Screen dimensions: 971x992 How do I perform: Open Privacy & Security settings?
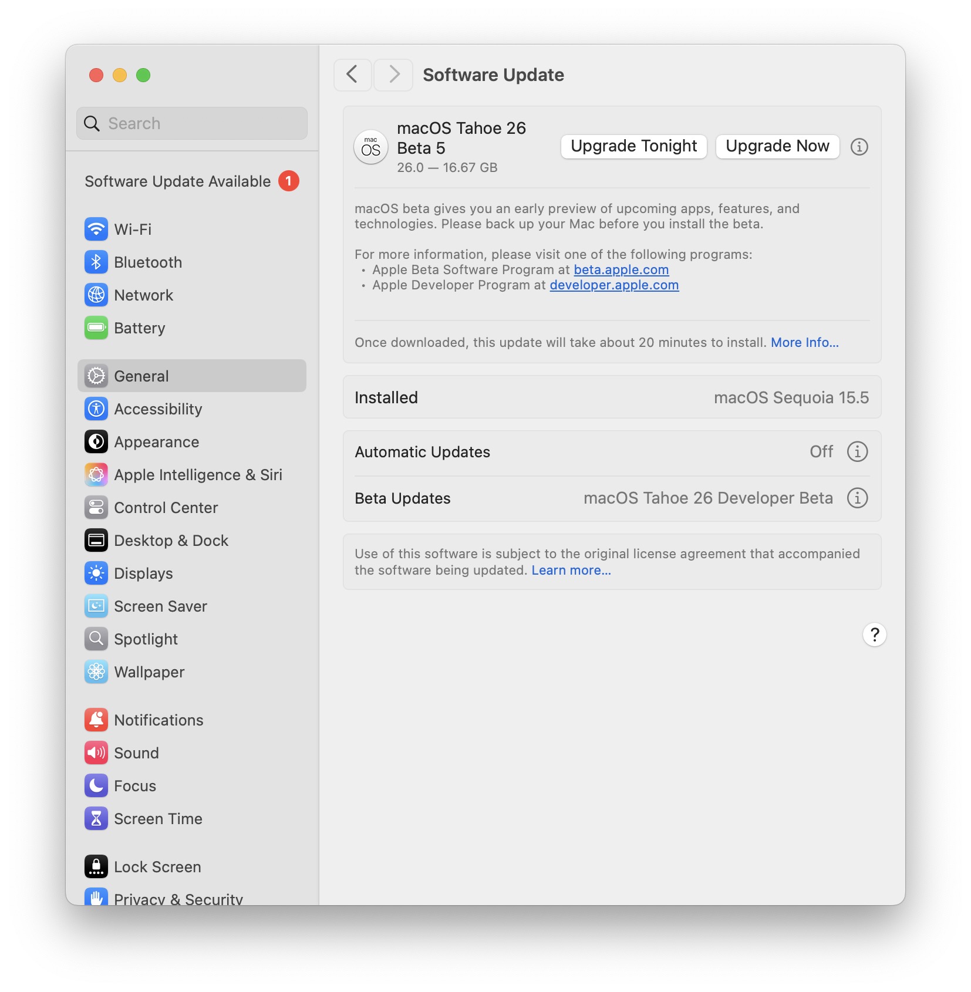[x=177, y=898]
